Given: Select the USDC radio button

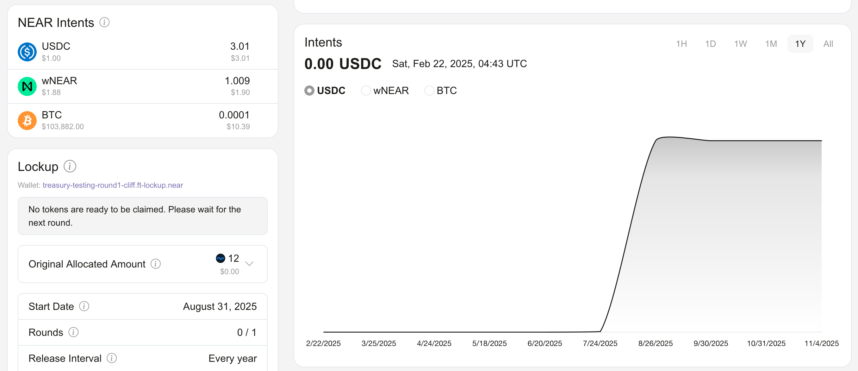Looking at the screenshot, I should [309, 90].
